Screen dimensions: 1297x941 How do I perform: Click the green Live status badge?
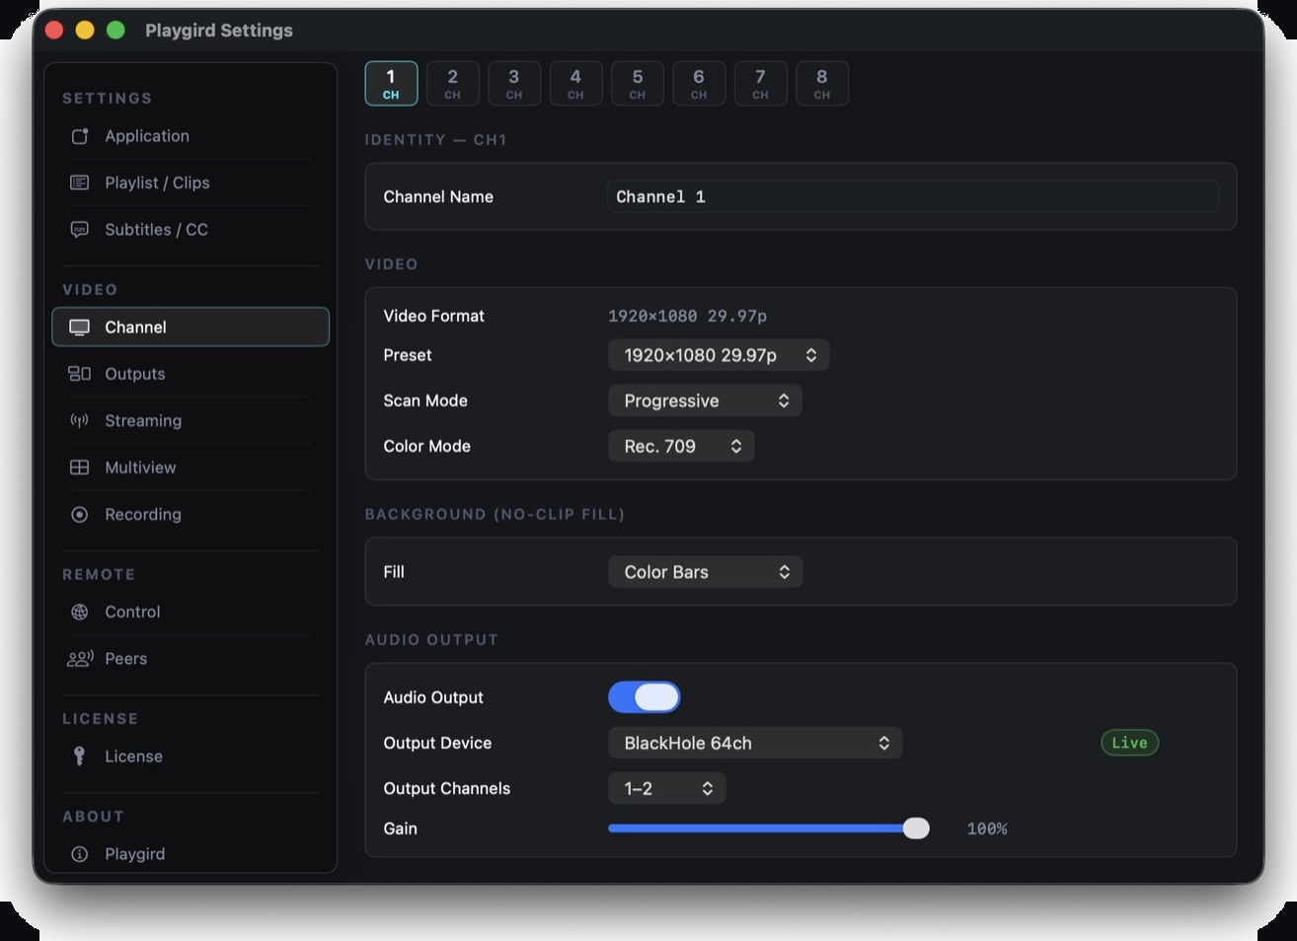point(1129,743)
